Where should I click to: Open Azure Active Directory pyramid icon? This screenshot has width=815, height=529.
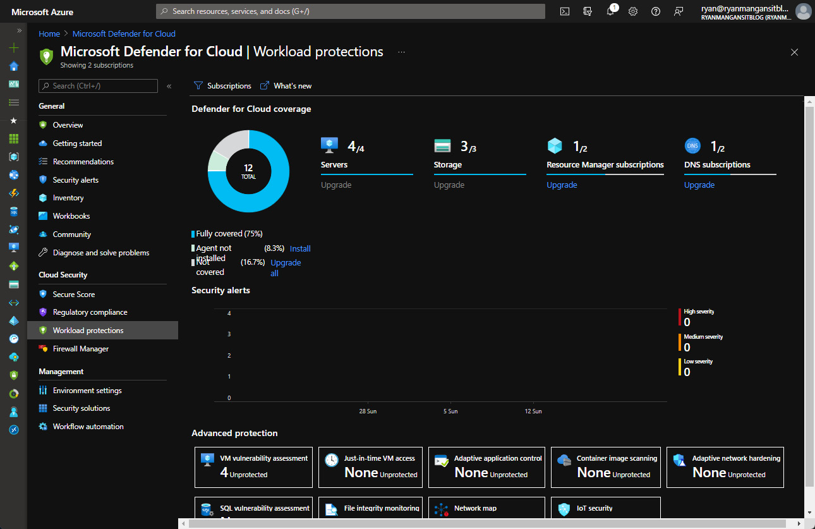14,320
